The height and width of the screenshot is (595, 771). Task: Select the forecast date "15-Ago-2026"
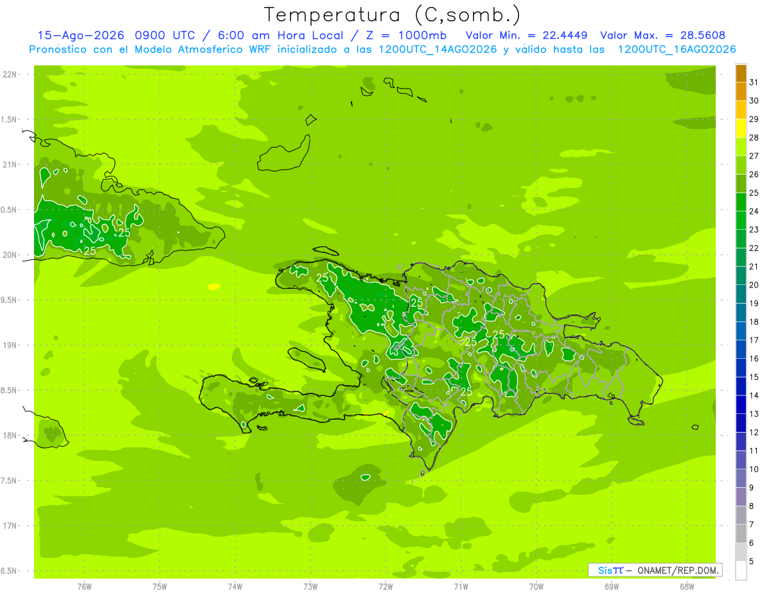[x=81, y=35]
